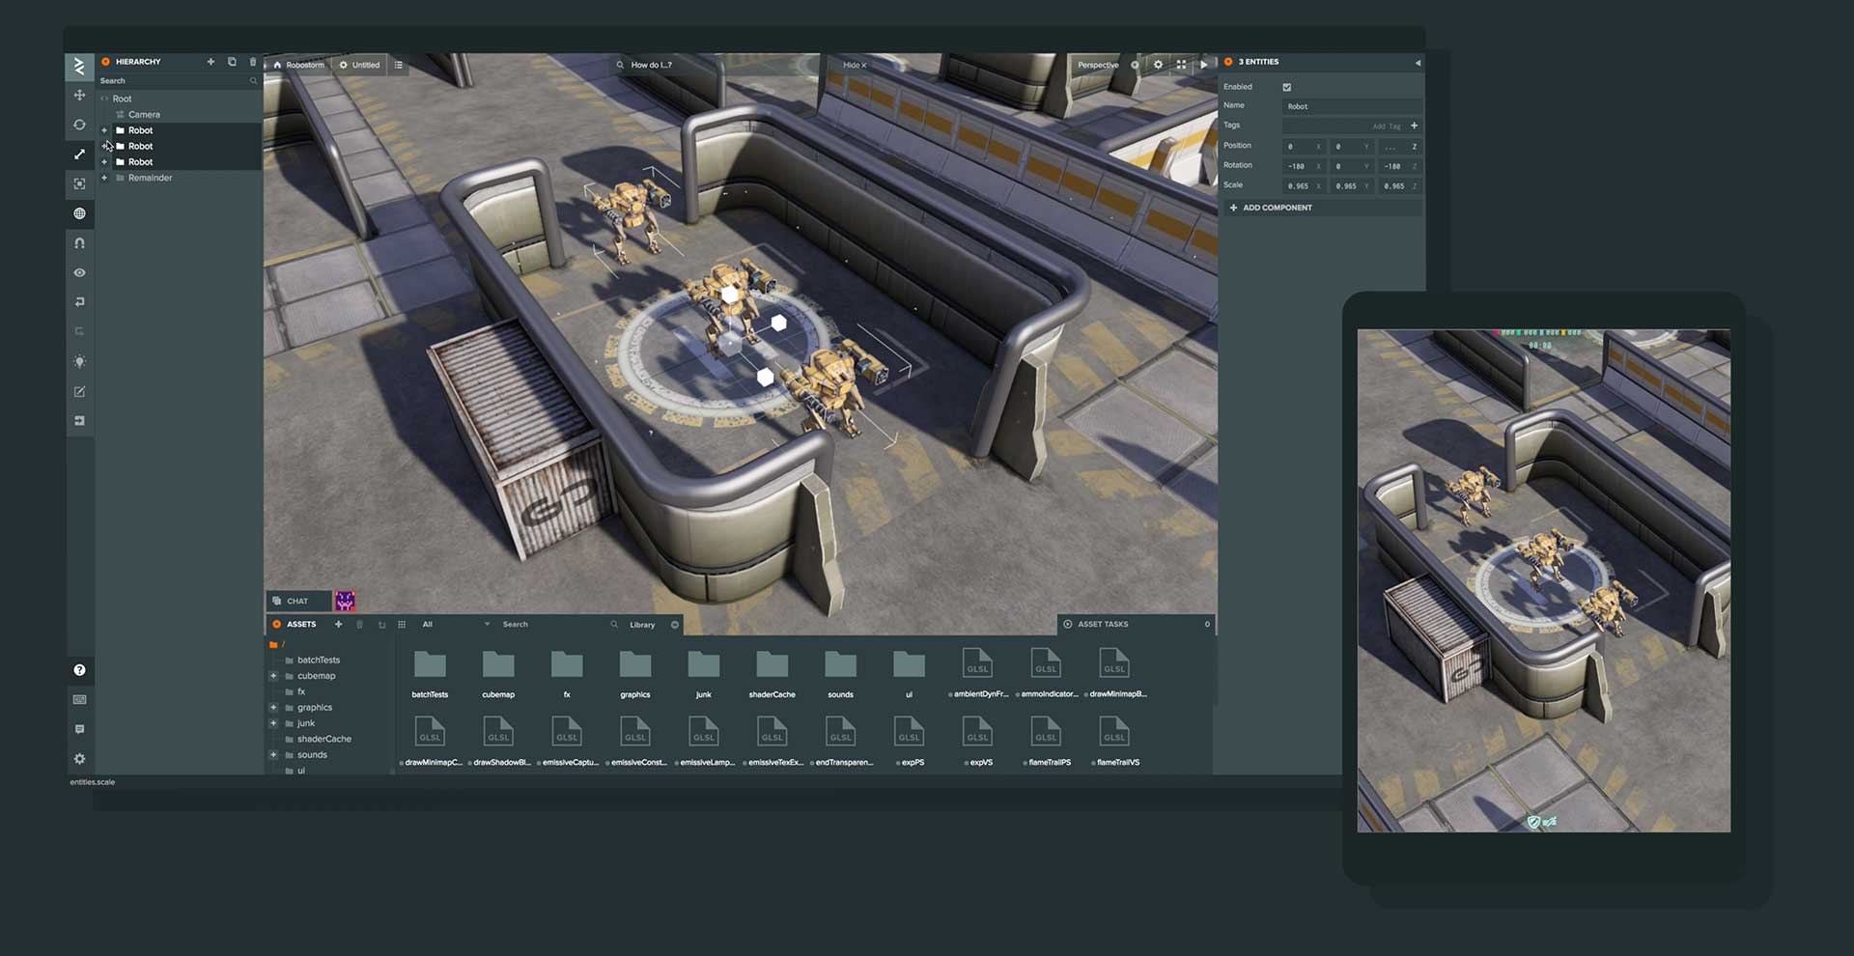Open viewport camera settings gear
The height and width of the screenshot is (956, 1854).
(1158, 65)
